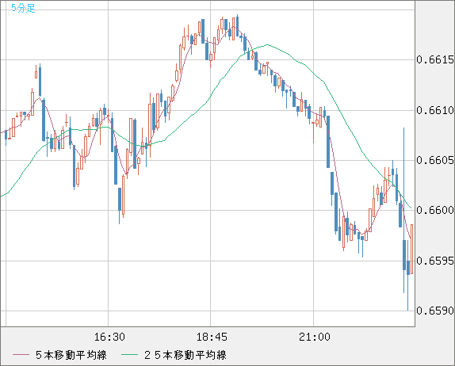Click the 0.6605 price axis label
The image size is (455, 366).
click(x=435, y=160)
